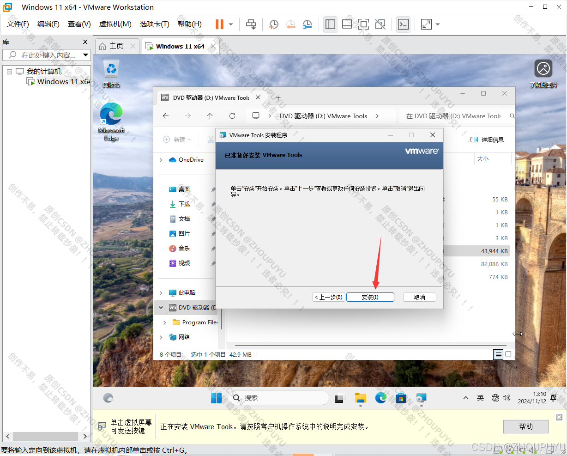The width and height of the screenshot is (567, 456).
Task: Open the stretch display dropdown arrow
Action: click(x=438, y=24)
